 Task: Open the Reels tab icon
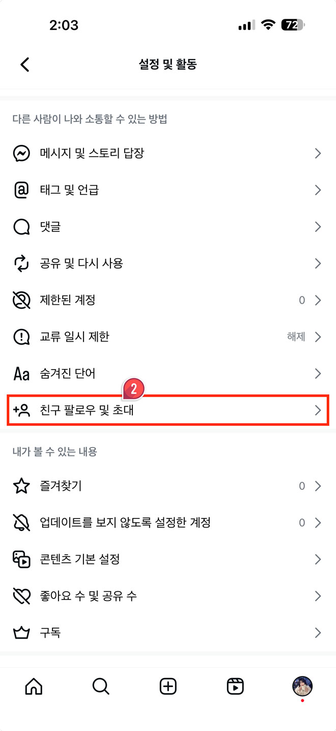pos(235,687)
